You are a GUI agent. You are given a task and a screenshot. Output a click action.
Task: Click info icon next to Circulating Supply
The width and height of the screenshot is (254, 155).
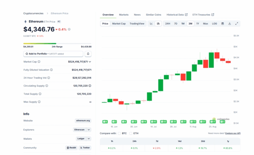pos(47,86)
